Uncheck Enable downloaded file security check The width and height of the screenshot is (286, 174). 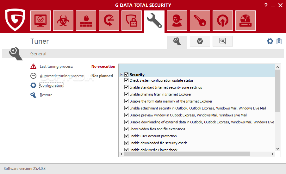coord(127,143)
